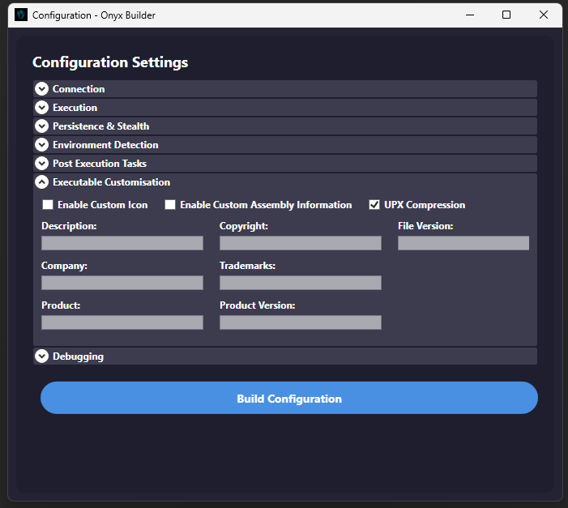Click the "Description:" label
This screenshot has height=508, width=568.
[x=69, y=226]
